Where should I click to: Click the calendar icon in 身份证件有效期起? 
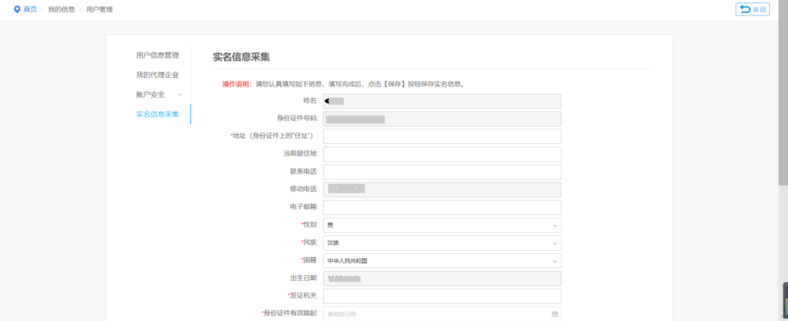(x=555, y=314)
